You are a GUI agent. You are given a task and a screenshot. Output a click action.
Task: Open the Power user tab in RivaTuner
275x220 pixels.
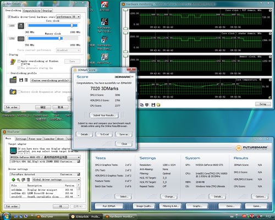(x=35, y=139)
